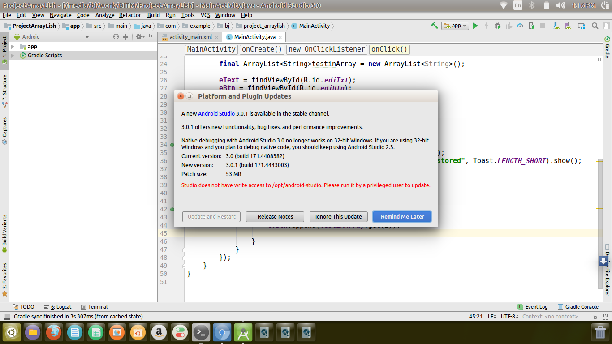Open the Logcat tool window
This screenshot has width=612, height=344.
[57, 307]
